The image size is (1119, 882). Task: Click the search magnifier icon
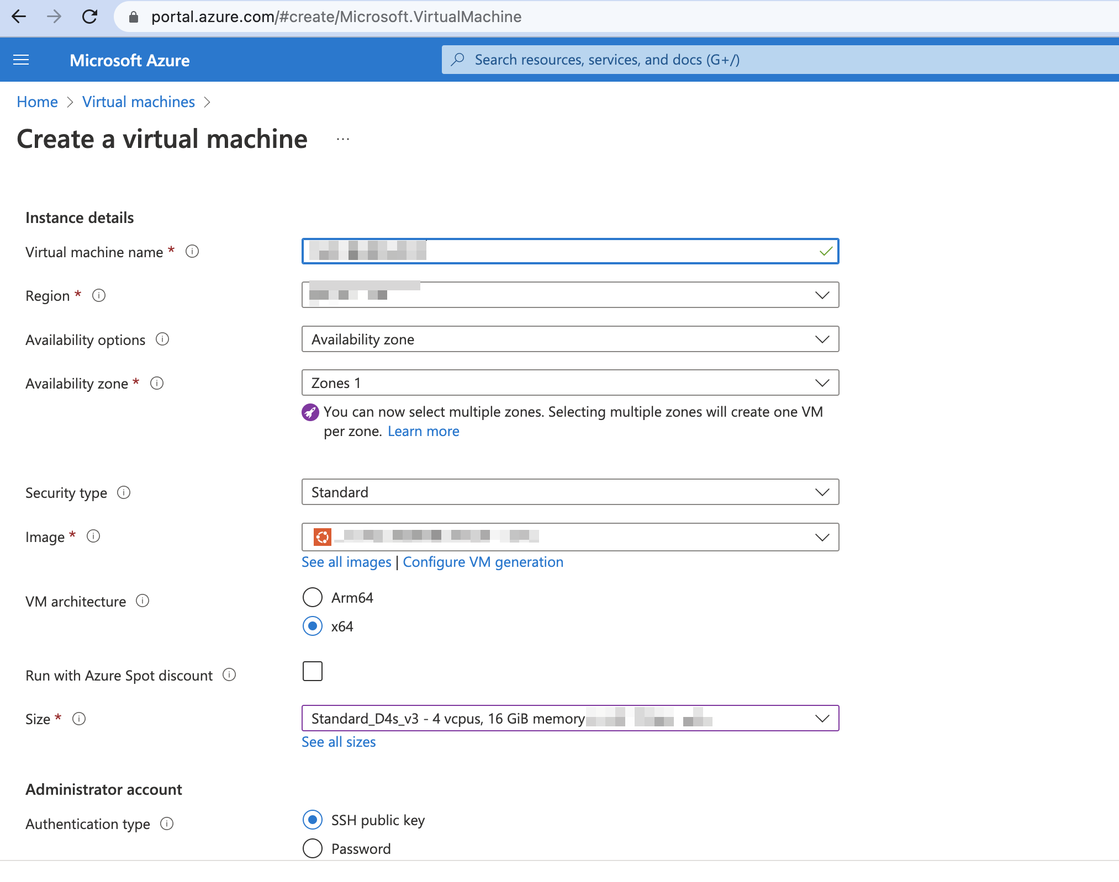(x=457, y=59)
